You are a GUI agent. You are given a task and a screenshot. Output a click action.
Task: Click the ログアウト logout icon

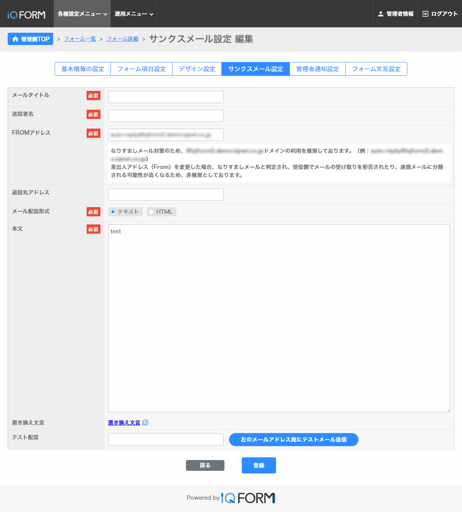425,14
